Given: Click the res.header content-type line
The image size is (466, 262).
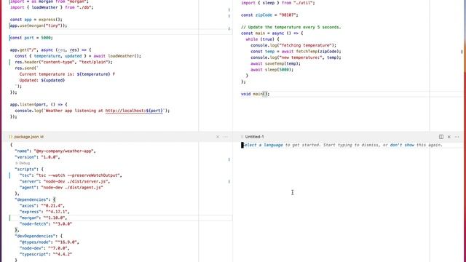Looking at the screenshot, I should click(x=63, y=62).
